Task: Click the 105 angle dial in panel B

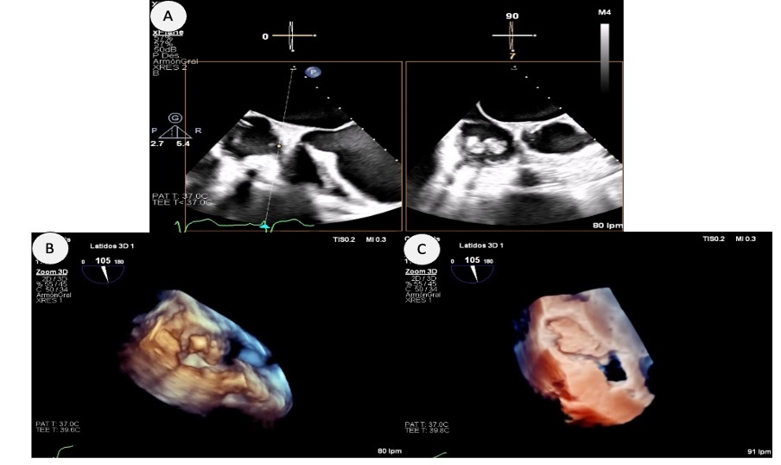Action: tap(103, 273)
